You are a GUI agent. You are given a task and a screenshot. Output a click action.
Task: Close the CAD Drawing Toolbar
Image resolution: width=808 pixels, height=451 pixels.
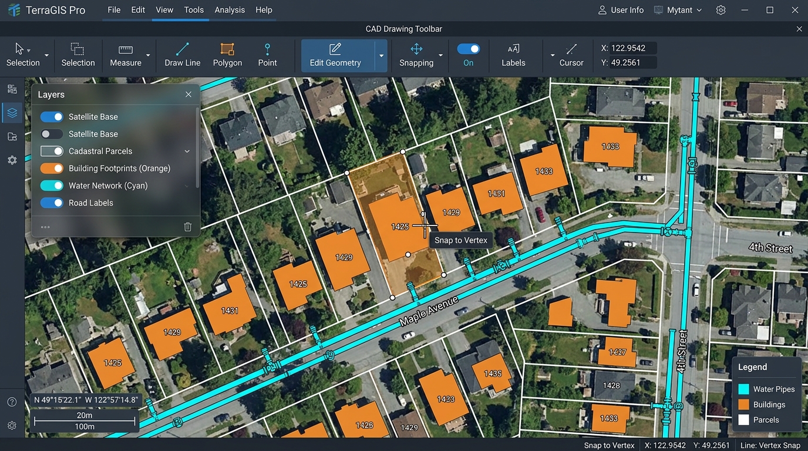coord(799,29)
